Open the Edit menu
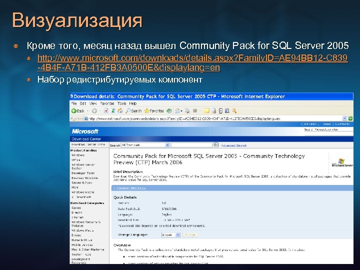This screenshot has width=360, height=270. [83, 103]
